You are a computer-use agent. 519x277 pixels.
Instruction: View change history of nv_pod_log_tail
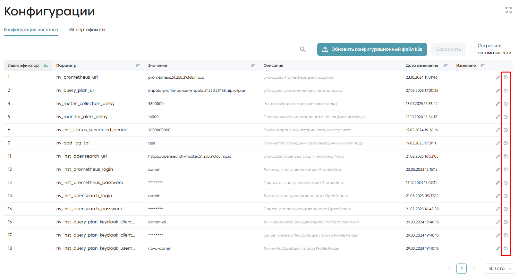(506, 143)
